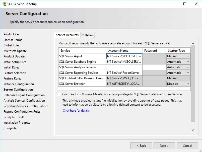The image size is (202, 152).
Task: Click the SQL Server Setup title bar icon
Action: (4, 4)
